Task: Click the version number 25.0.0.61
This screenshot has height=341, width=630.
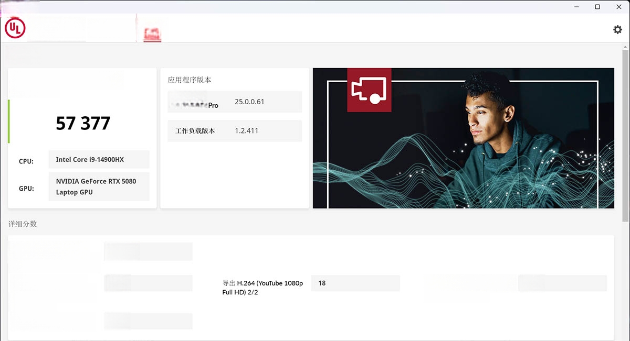Action: (x=249, y=102)
